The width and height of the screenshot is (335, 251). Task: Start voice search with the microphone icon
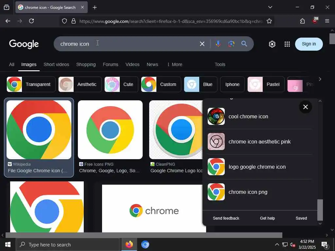click(218, 44)
